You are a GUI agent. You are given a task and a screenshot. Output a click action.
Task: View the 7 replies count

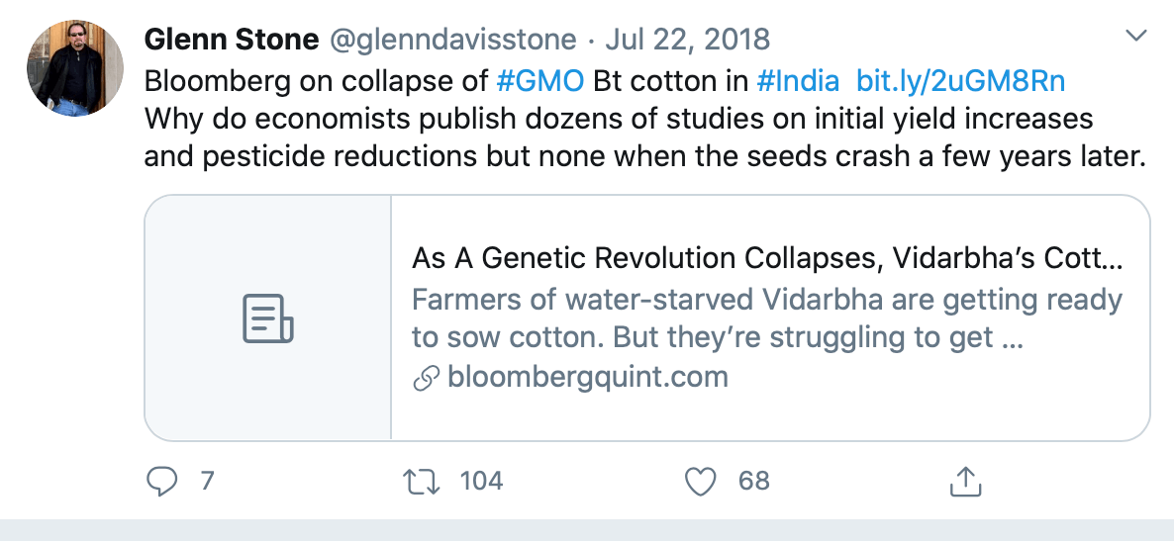point(208,481)
